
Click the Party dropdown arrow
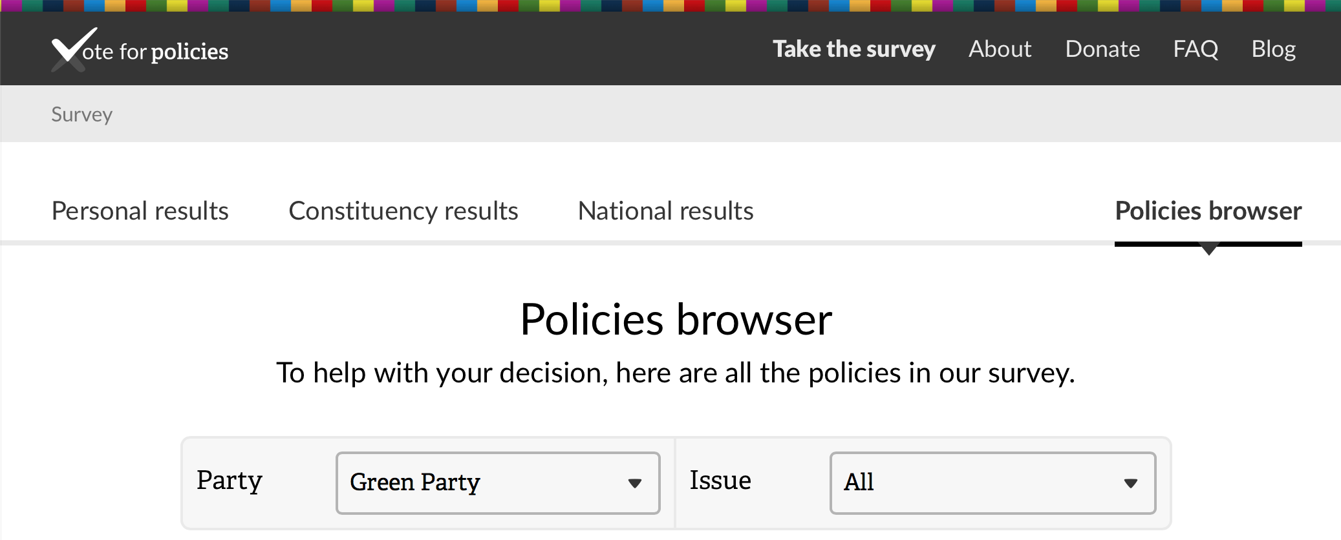tap(635, 483)
